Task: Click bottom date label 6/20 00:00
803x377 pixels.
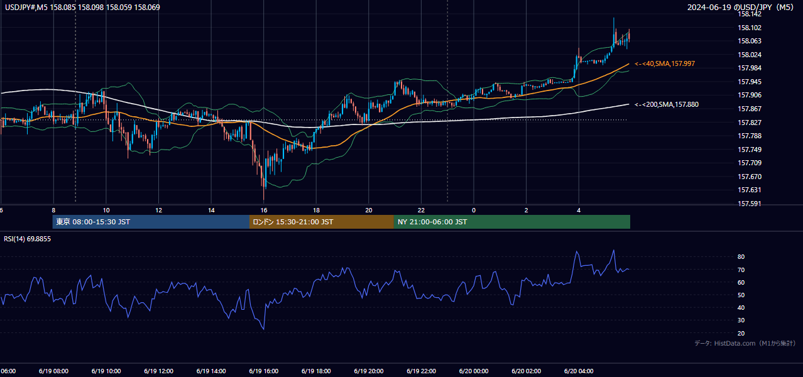Action: click(474, 371)
